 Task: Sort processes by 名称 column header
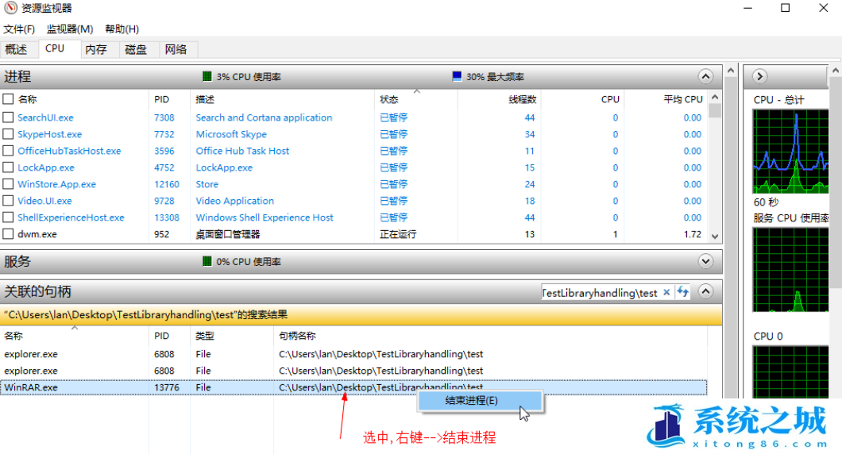tap(27, 99)
